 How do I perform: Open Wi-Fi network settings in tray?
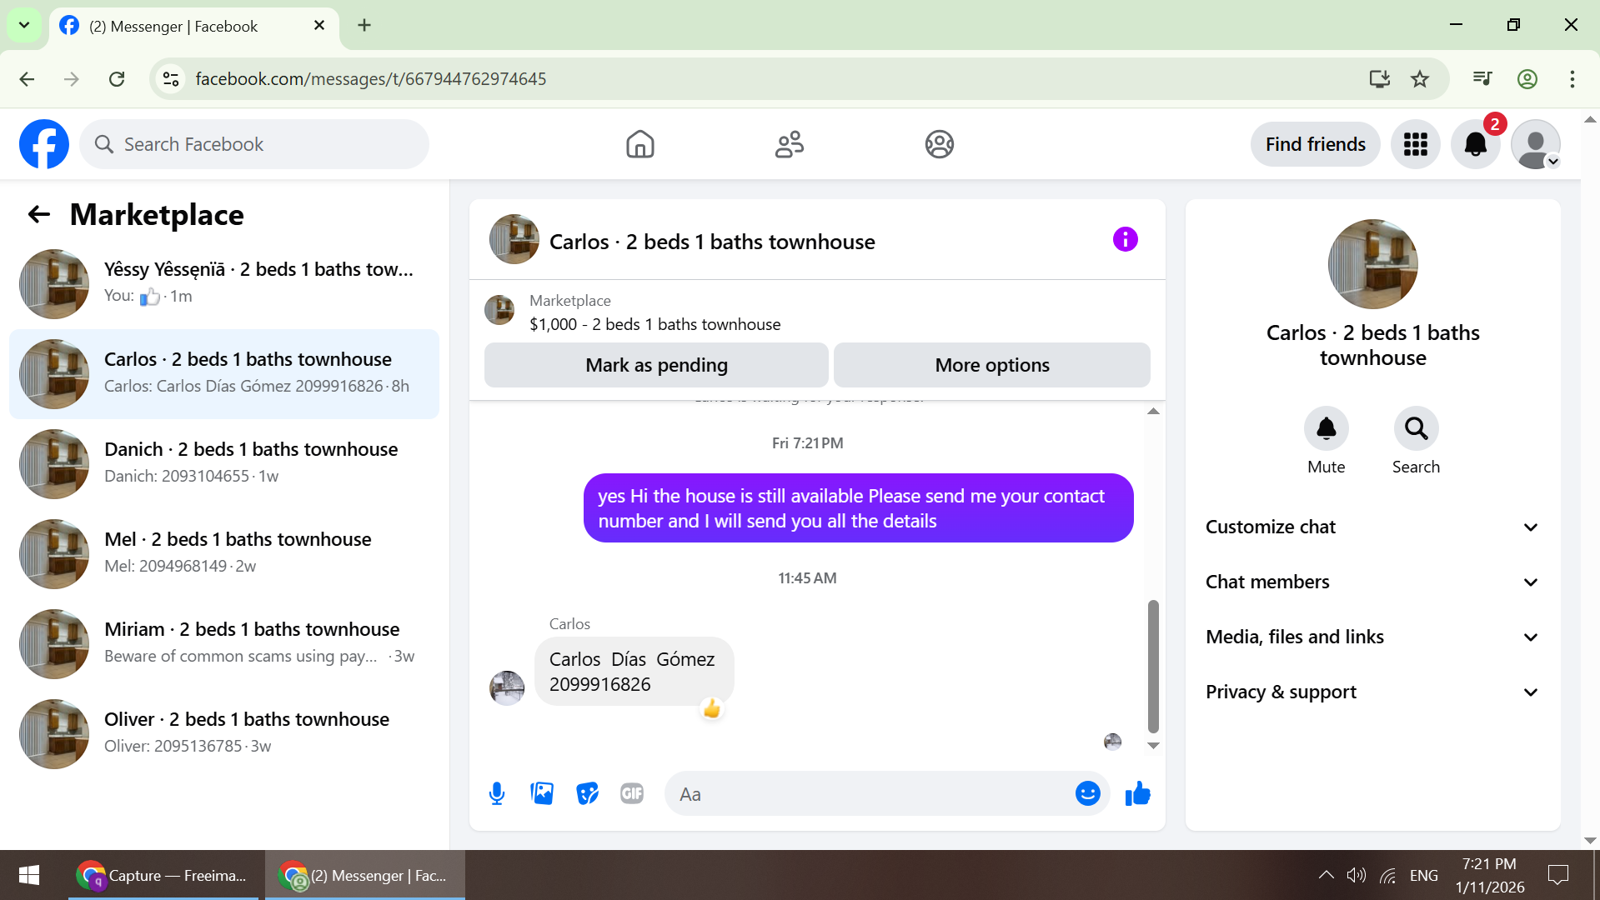coord(1388,875)
